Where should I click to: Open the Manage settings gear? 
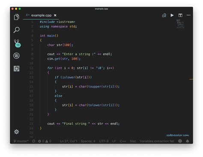[17, 132]
